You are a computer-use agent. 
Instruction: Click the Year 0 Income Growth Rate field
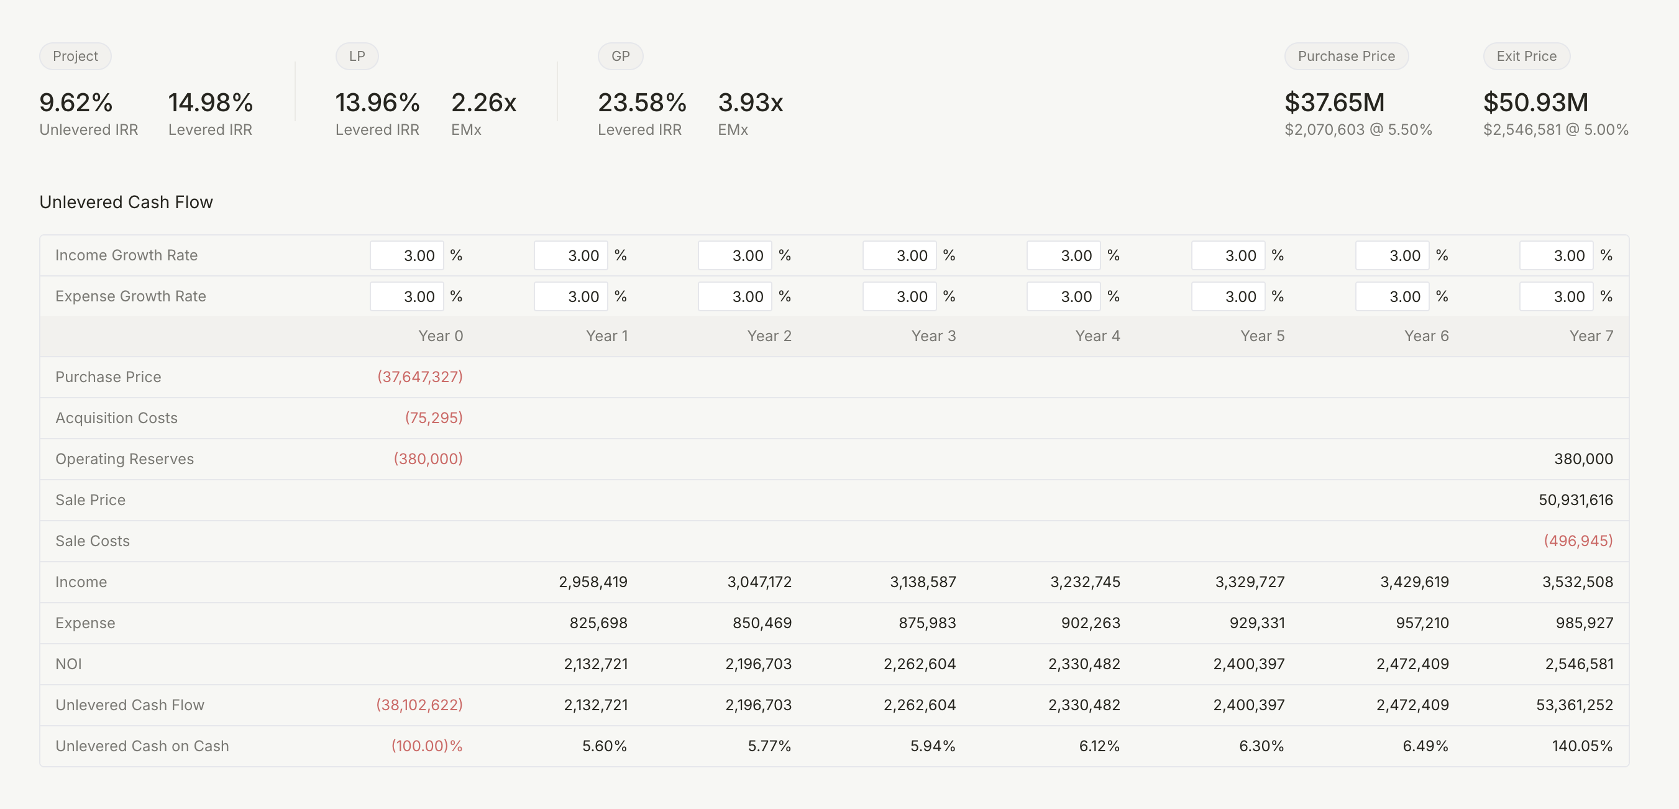(407, 255)
